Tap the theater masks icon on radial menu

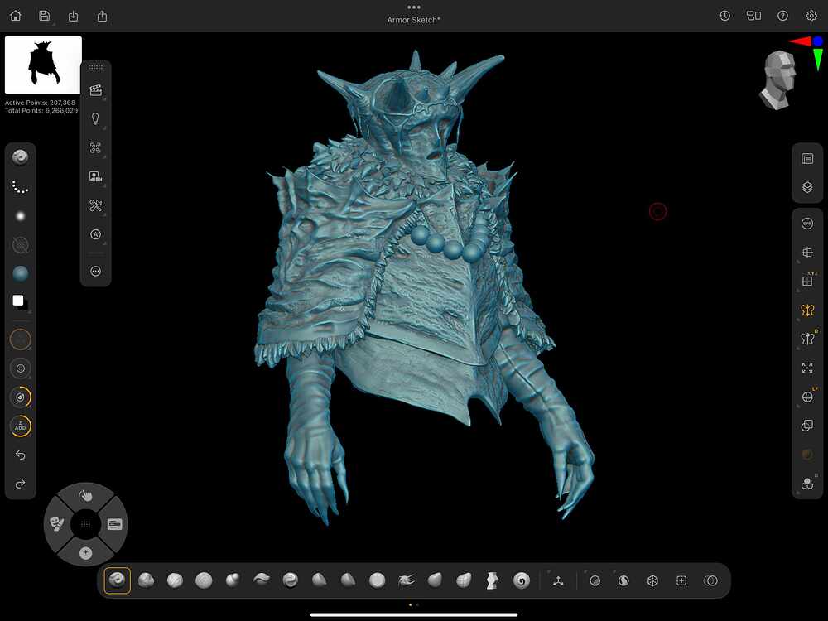[56, 524]
